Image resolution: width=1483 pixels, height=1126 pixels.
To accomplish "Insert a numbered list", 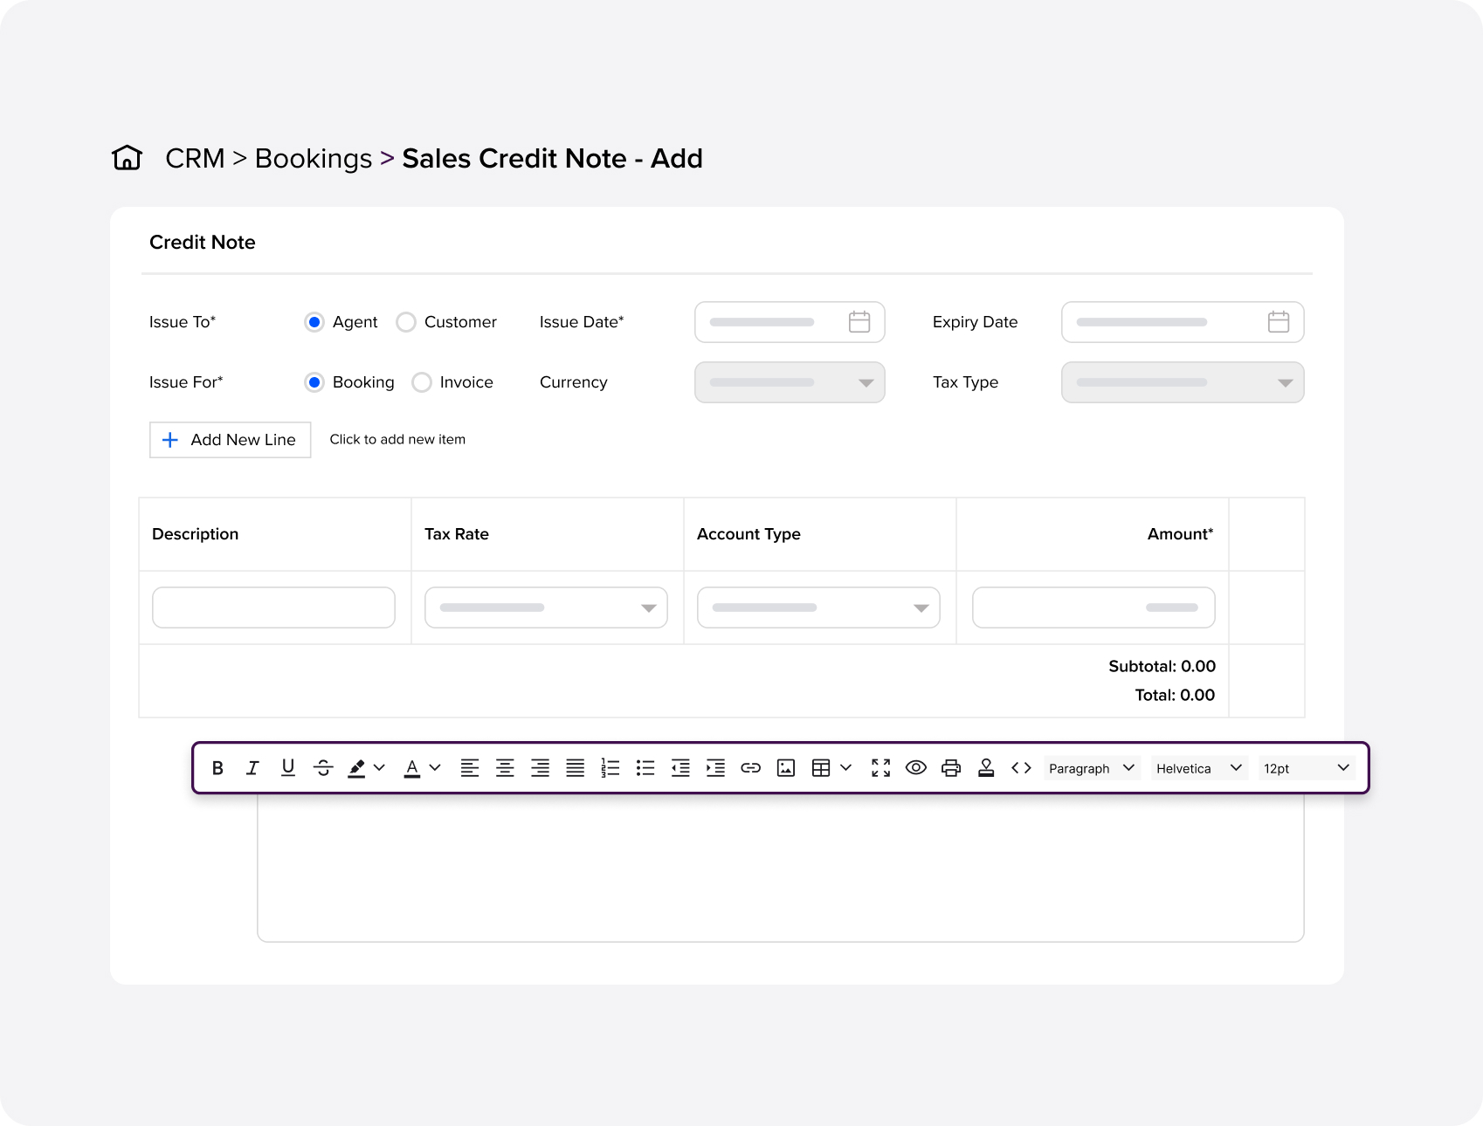I will [x=610, y=768].
